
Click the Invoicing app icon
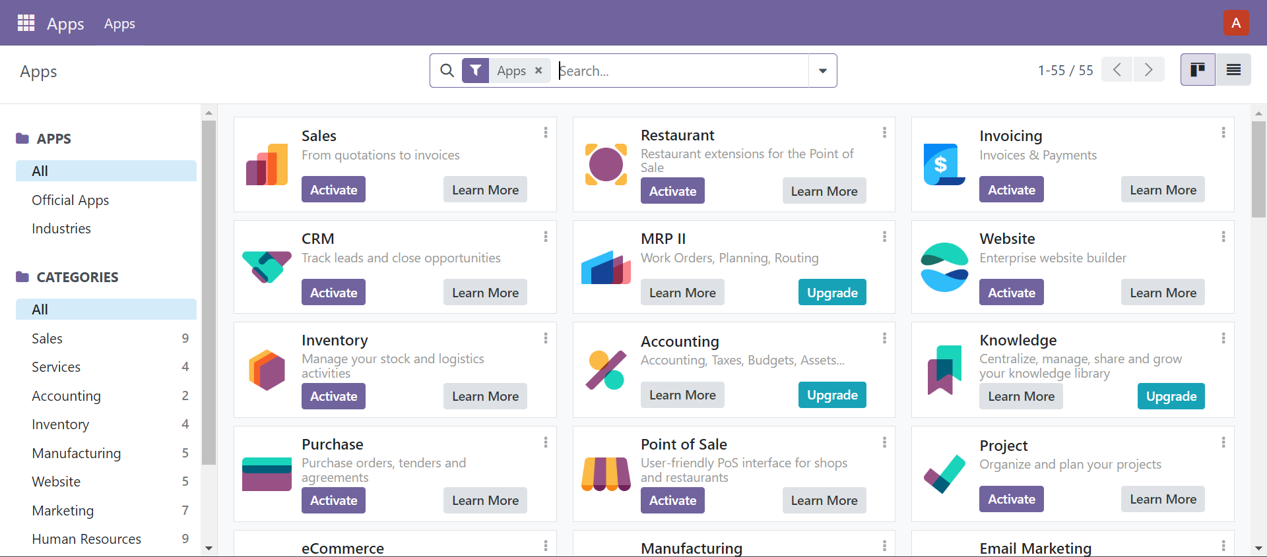pos(944,165)
